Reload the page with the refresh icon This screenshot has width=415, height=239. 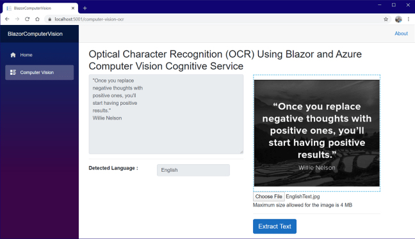pos(28,19)
